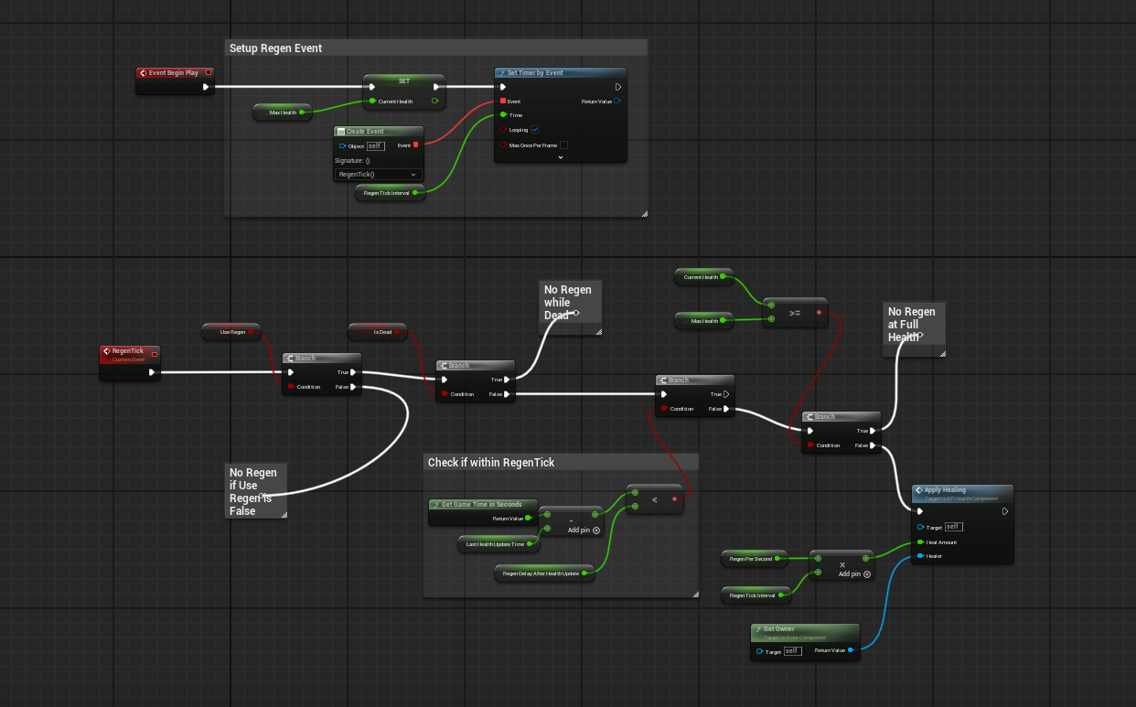Image resolution: width=1136 pixels, height=707 pixels.
Task: Click Apply Healing's execution output pin
Action: point(1004,511)
